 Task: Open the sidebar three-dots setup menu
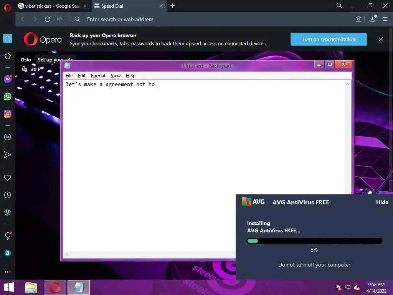(x=8, y=272)
